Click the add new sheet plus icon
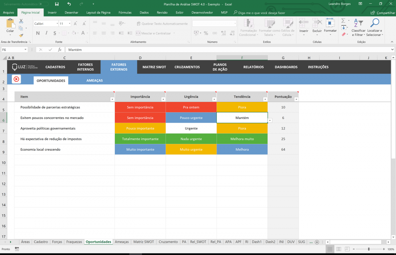 (x=317, y=242)
